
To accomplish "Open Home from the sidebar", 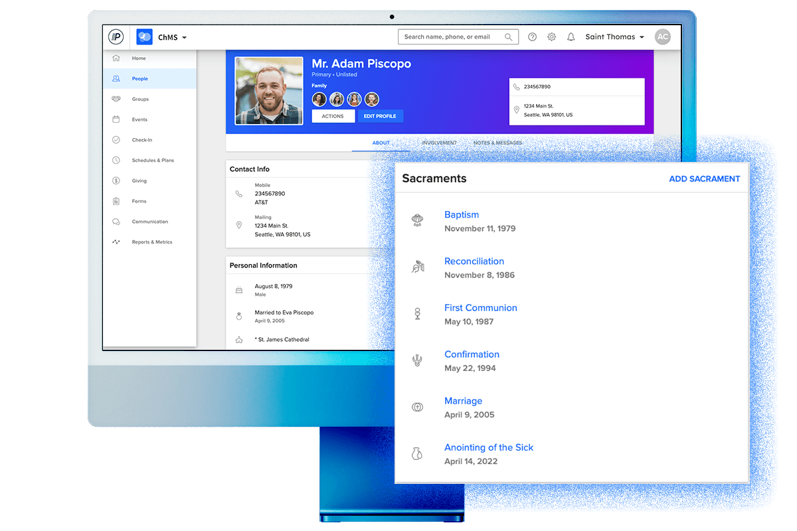I will pyautogui.click(x=138, y=58).
